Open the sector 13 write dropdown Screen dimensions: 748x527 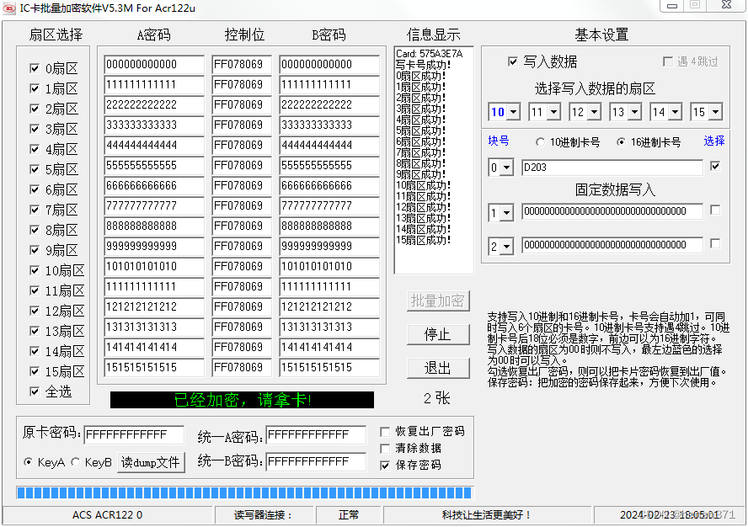(635, 112)
